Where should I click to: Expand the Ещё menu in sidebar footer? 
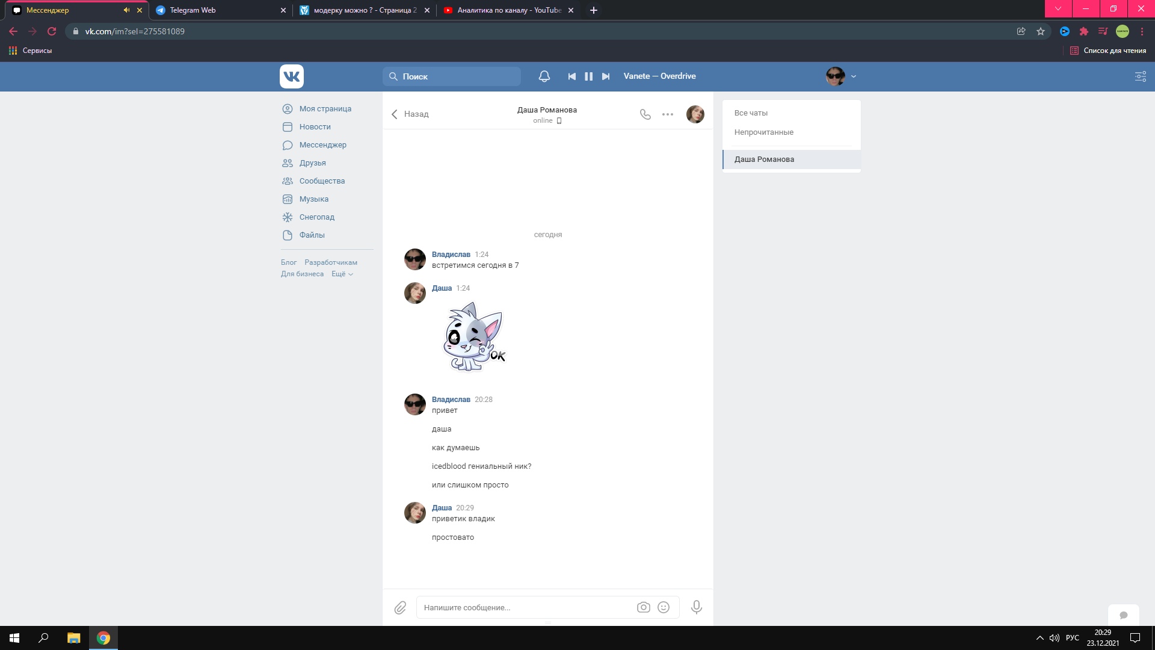point(342,274)
